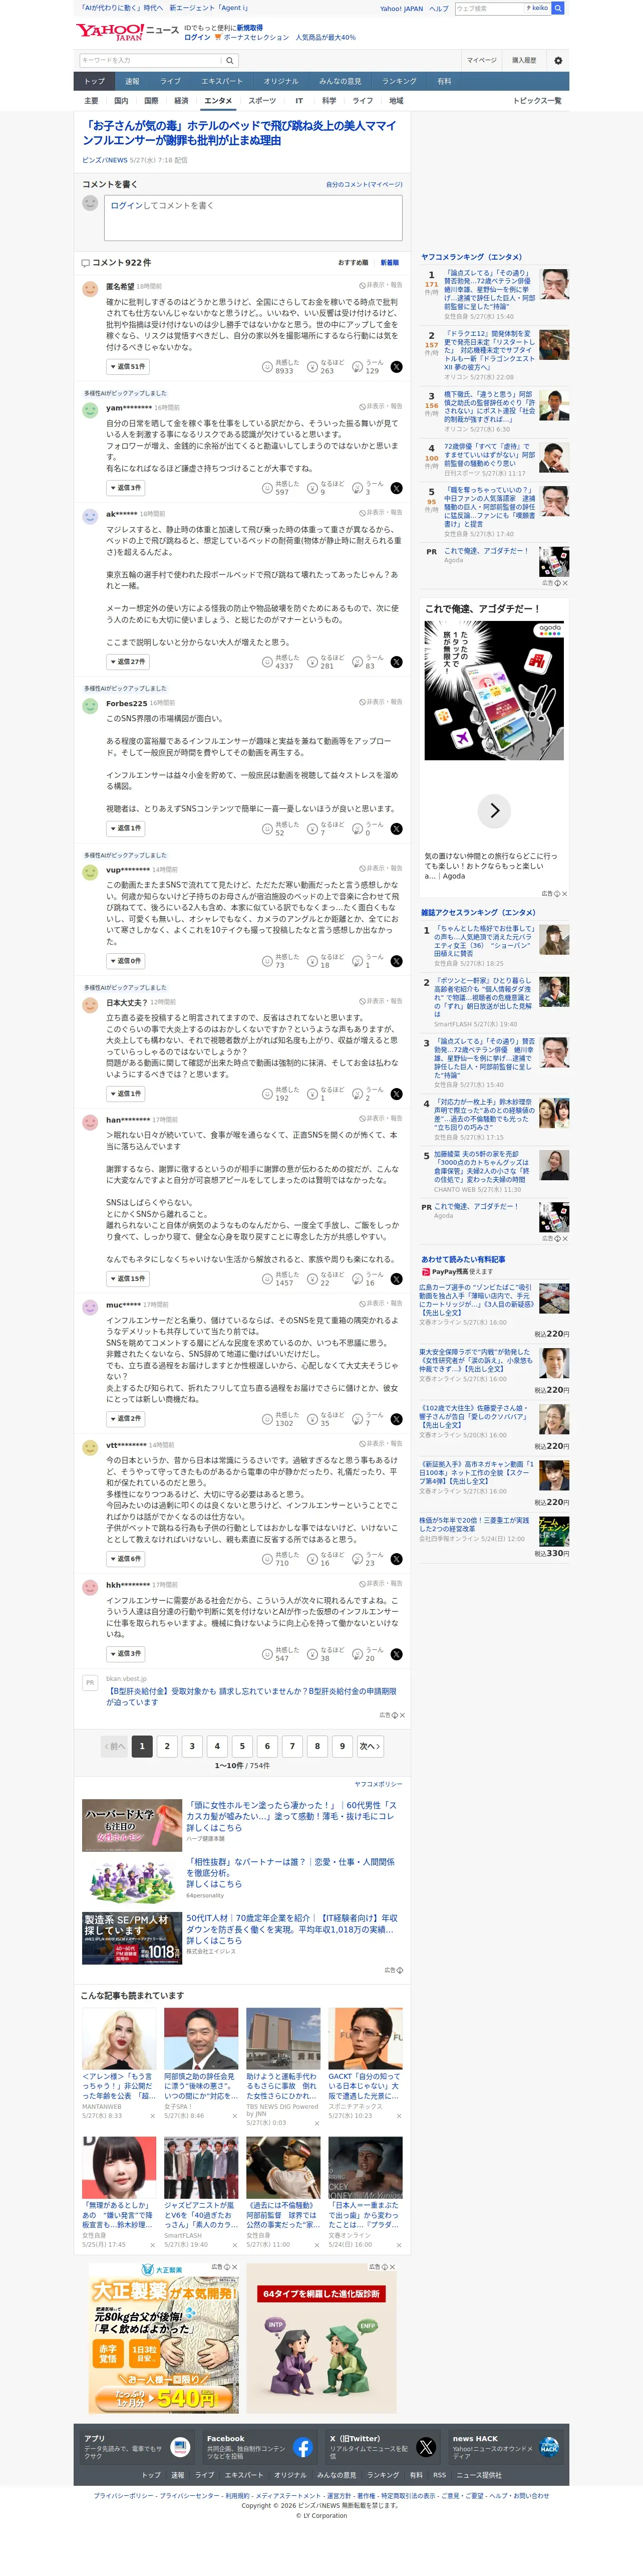The width and height of the screenshot is (643, 2576).
Task: Open the ヤフコメポリシー link
Action: (x=379, y=1784)
